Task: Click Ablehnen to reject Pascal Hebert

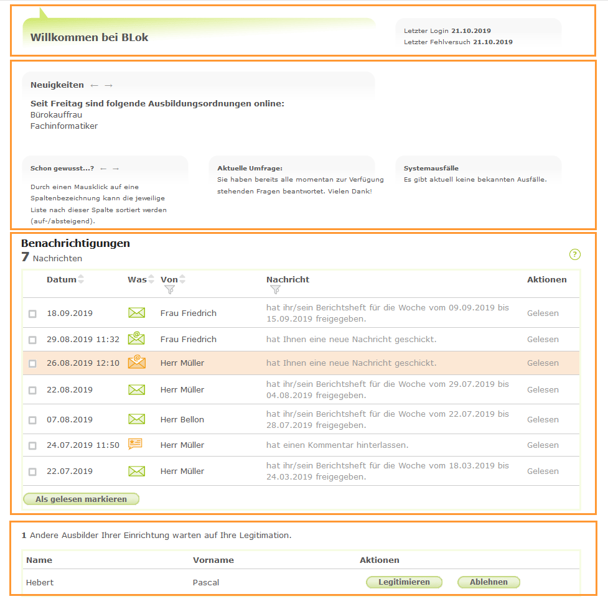Action: pos(489,582)
